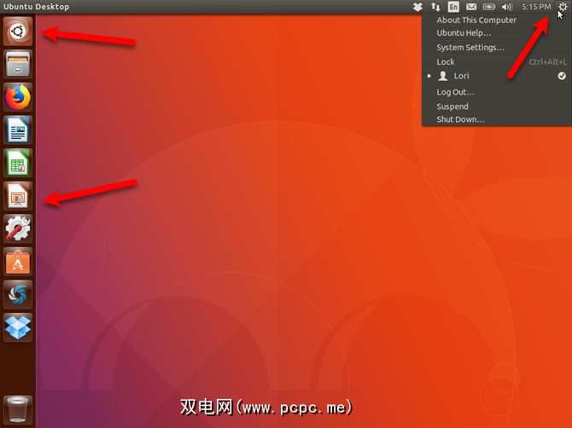572x428 pixels.
Task: Open the Shutter screenshot tool
Action: [18, 295]
